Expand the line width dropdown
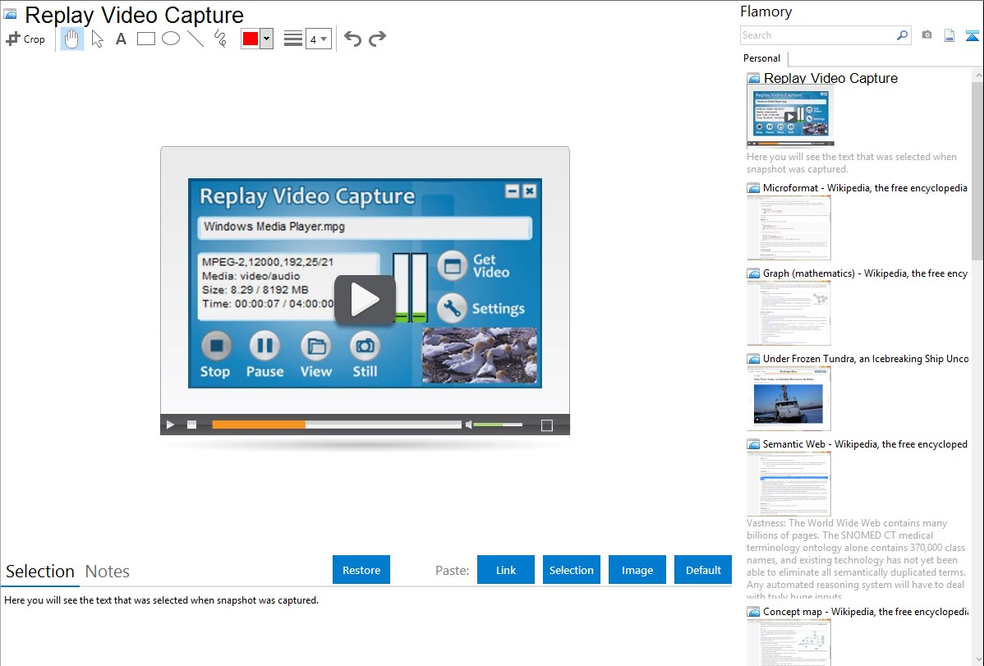984x666 pixels. pos(319,39)
